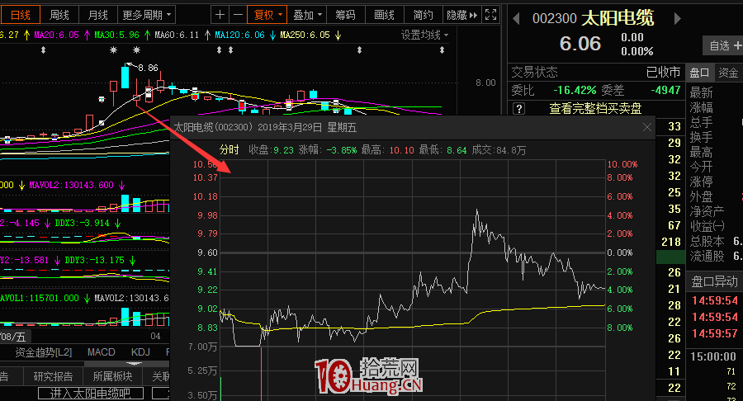Click the 画线 drawing tool button
The height and width of the screenshot is (401, 743).
click(x=384, y=15)
